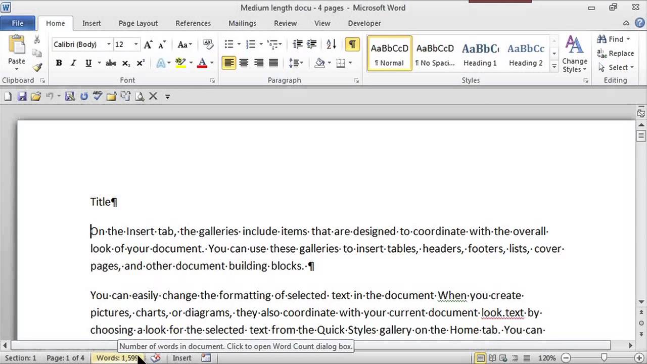Click Grow Font button
647x364 pixels.
point(148,44)
